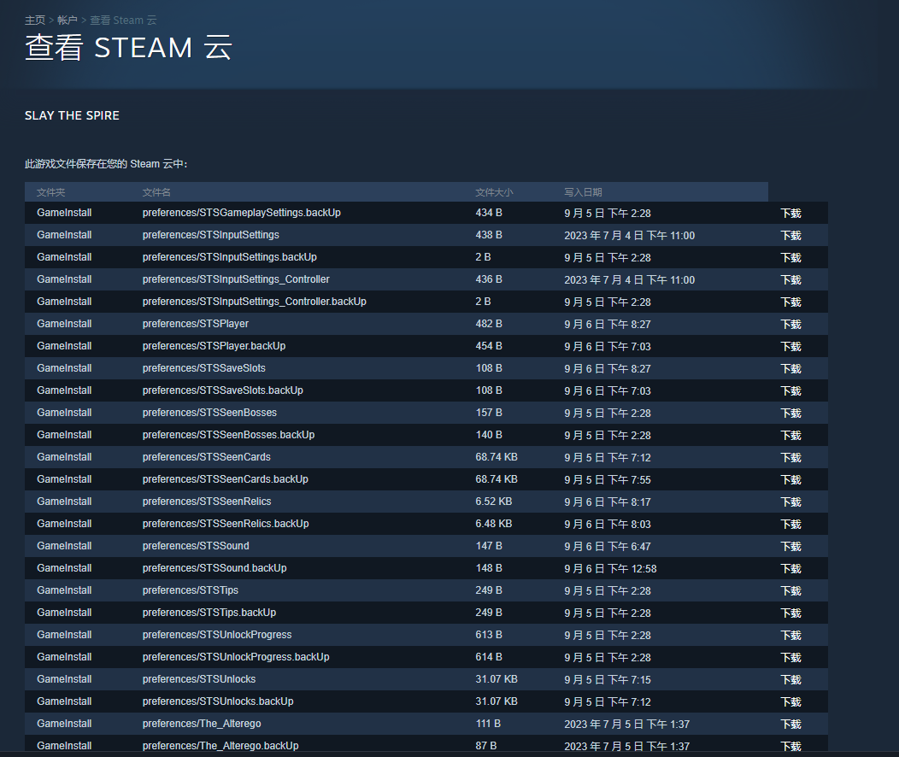Screen dimensions: 899x757
Task: Download preferences/STSTips file
Action: point(790,591)
